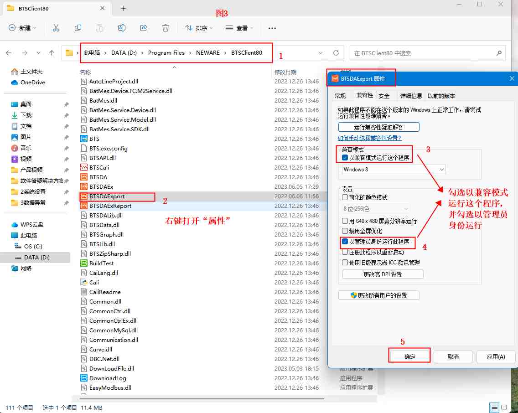The image size is (518, 413).
Task: Select the BTSDAExport file row
Action: click(203, 196)
